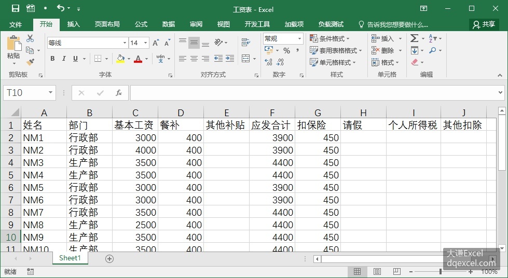
Task: Switch to the 公式 tab
Action: (141, 24)
